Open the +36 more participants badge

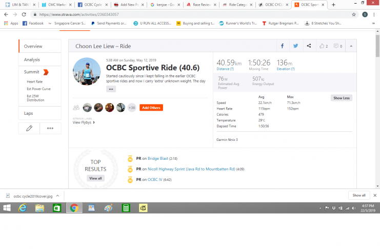tap(132, 108)
